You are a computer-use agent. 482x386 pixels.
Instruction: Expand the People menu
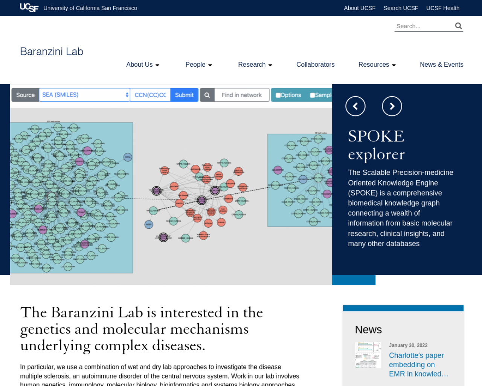199,64
